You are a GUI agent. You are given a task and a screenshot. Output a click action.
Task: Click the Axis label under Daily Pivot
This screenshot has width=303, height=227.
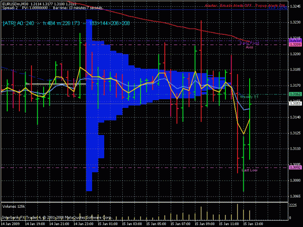249,47
